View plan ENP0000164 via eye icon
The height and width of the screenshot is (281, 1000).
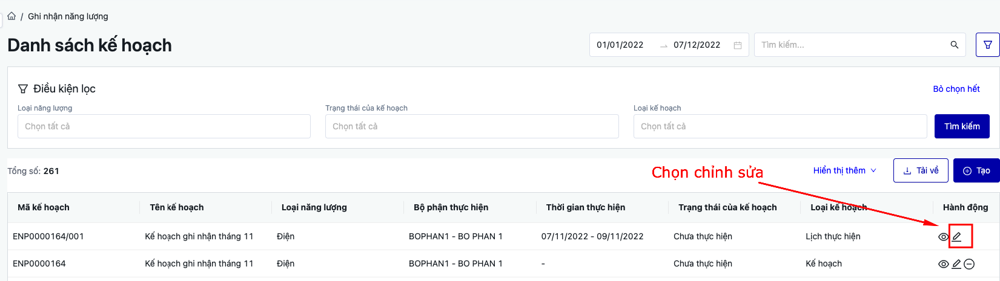tap(943, 264)
